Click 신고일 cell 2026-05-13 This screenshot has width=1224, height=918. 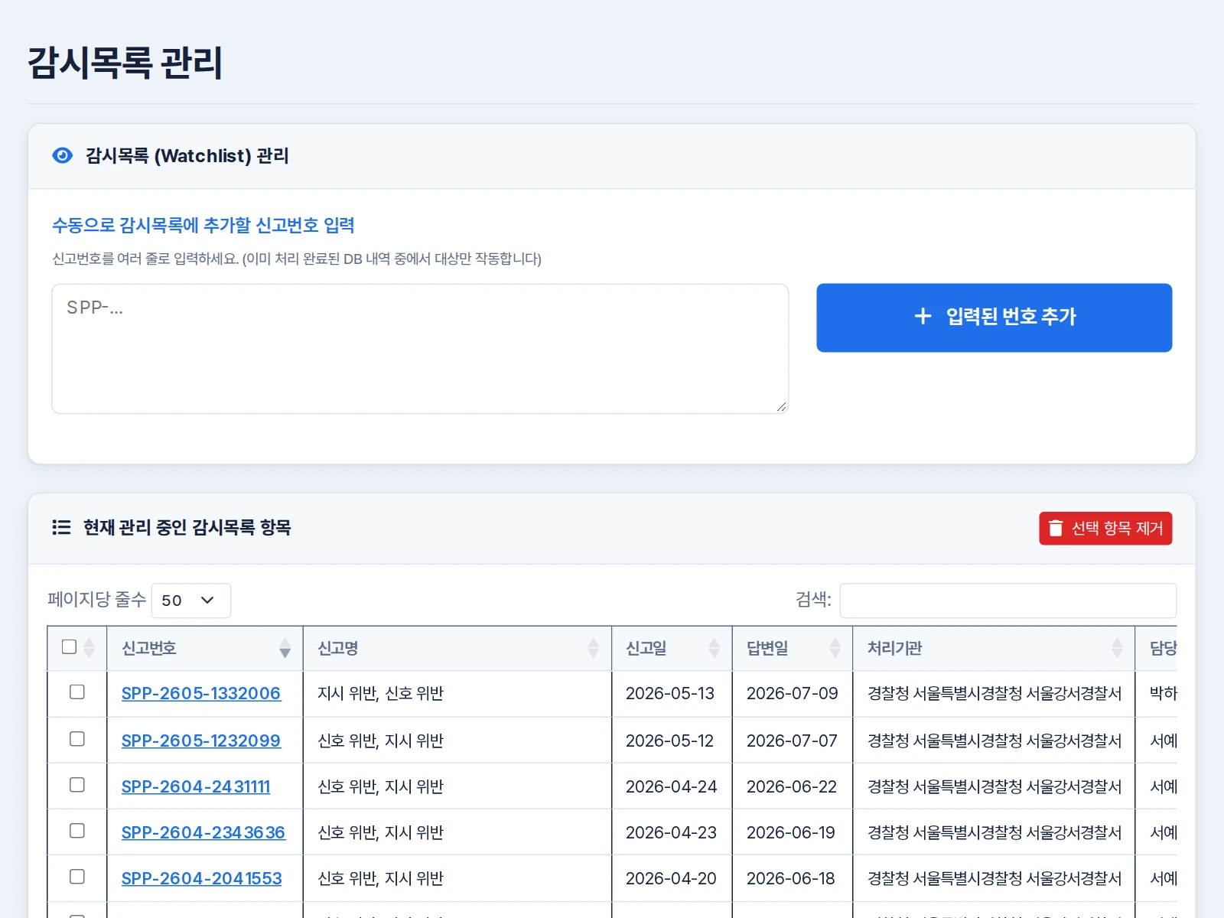coord(670,693)
